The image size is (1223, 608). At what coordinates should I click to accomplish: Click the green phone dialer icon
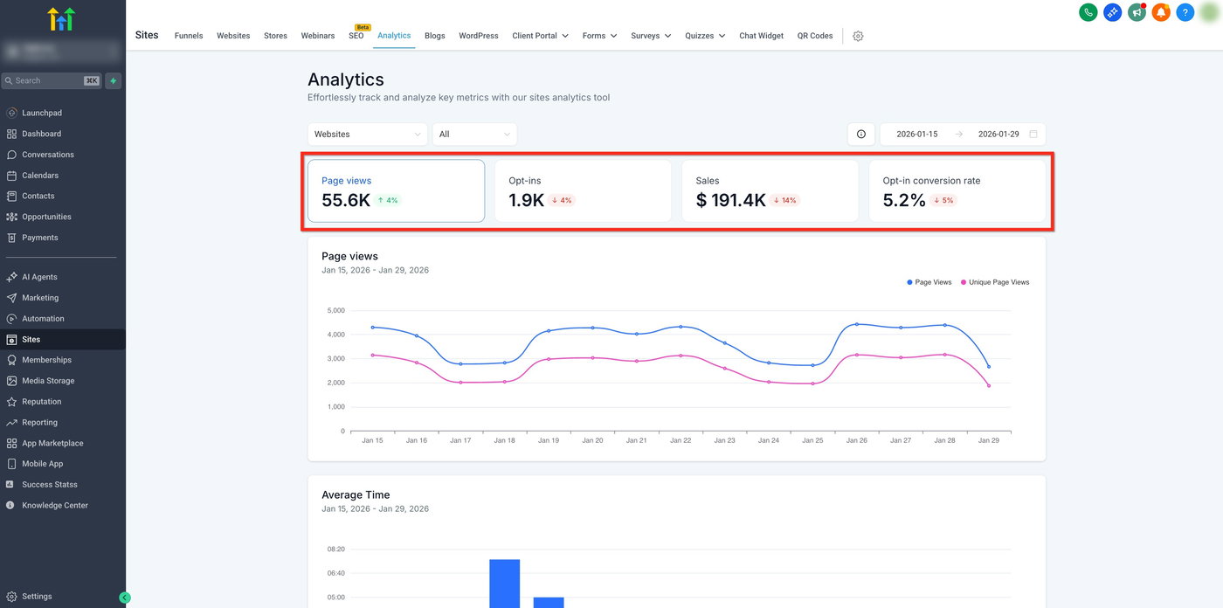point(1088,12)
